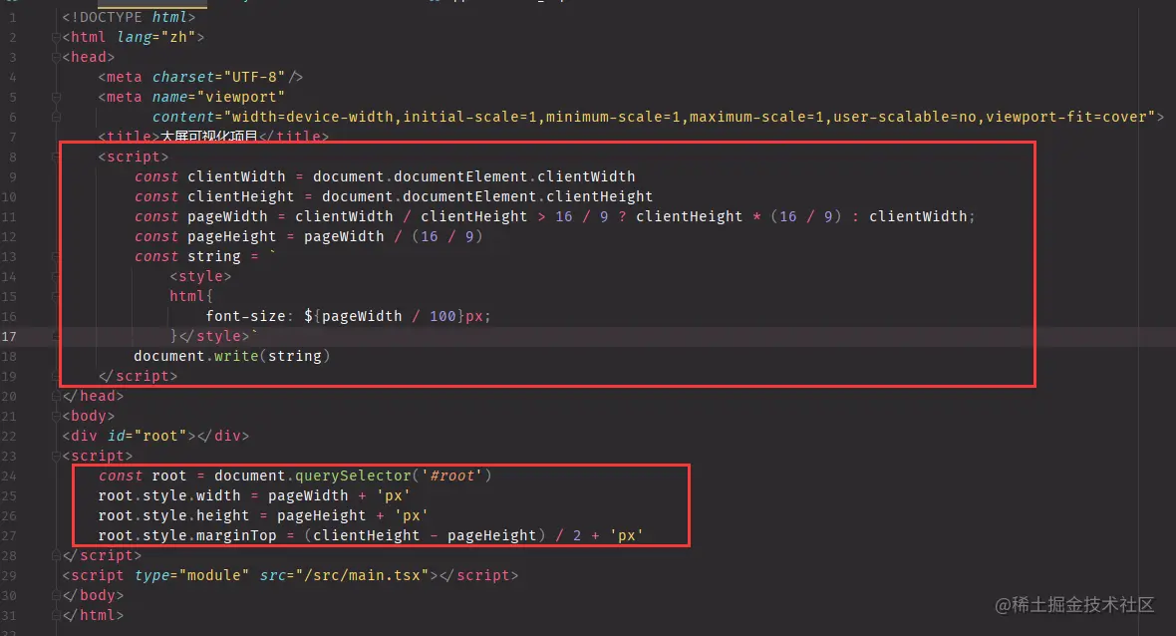The image size is (1176, 636).
Task: Toggle fold marker beside closing </head>
Action: tap(56, 396)
